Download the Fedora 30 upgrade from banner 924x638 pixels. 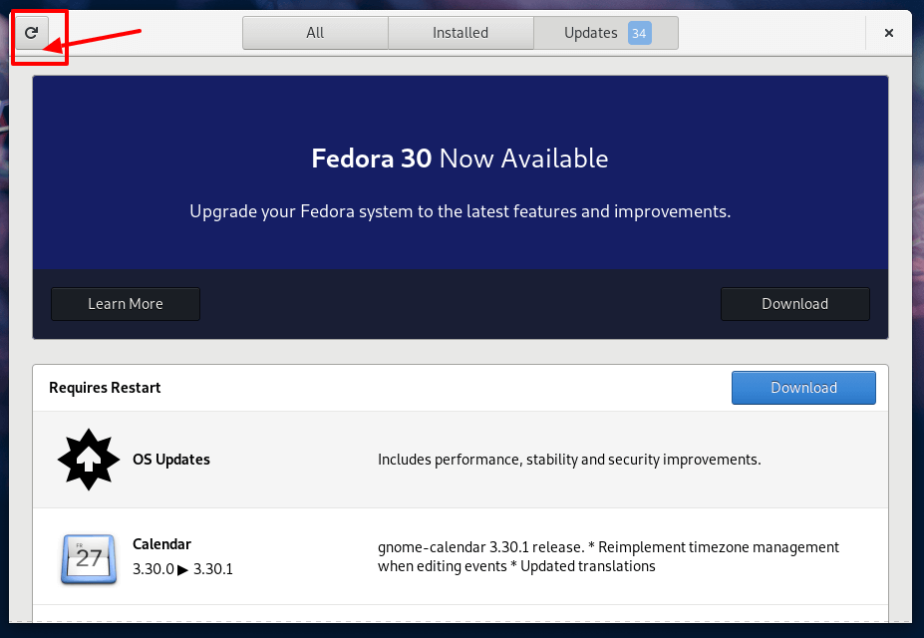click(x=794, y=304)
